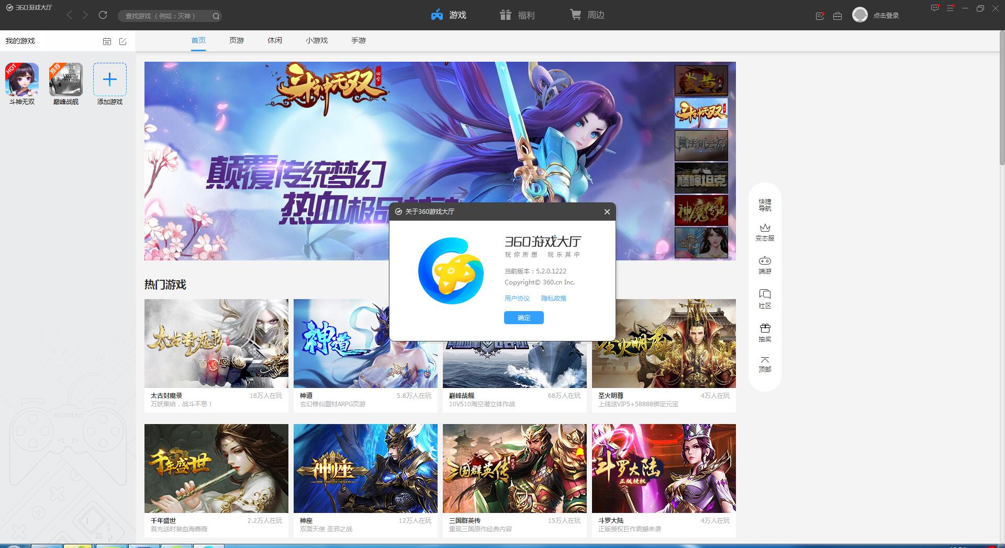Switch to the 页游 tab
Image resolution: width=1005 pixels, height=548 pixels.
pyautogui.click(x=237, y=40)
